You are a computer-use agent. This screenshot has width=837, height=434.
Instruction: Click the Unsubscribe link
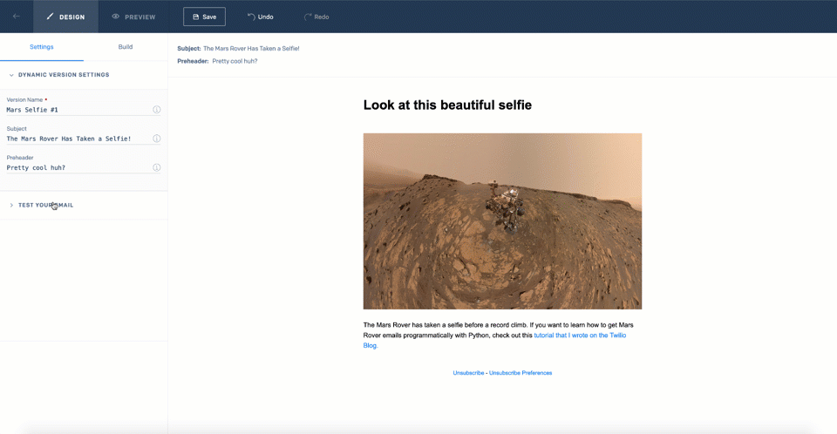tap(468, 373)
